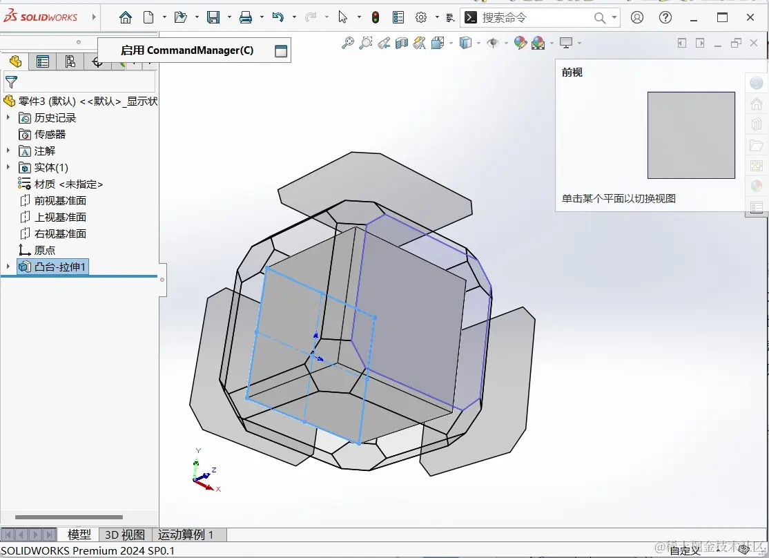Select 上视基准面 in the feature tree

(x=53, y=217)
